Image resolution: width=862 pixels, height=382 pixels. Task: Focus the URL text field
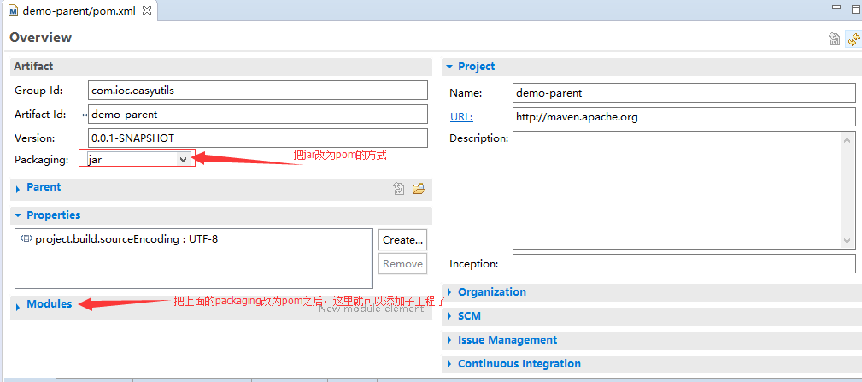(x=684, y=116)
